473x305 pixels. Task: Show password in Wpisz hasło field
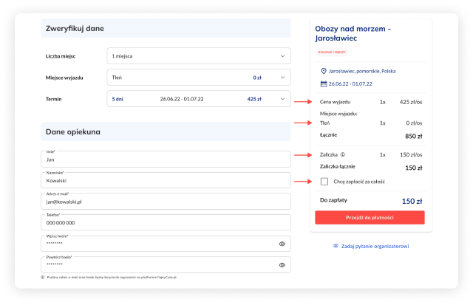tap(282, 243)
